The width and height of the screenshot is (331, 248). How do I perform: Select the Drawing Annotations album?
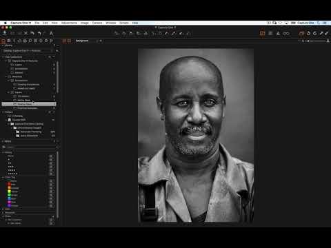tap(28, 85)
